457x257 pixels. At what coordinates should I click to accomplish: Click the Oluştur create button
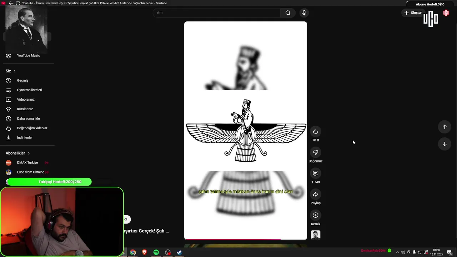click(x=413, y=13)
